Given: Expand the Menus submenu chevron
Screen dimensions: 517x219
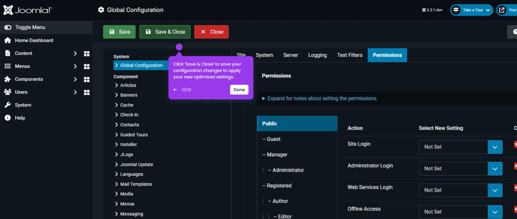Looking at the screenshot, I should tap(75, 66).
